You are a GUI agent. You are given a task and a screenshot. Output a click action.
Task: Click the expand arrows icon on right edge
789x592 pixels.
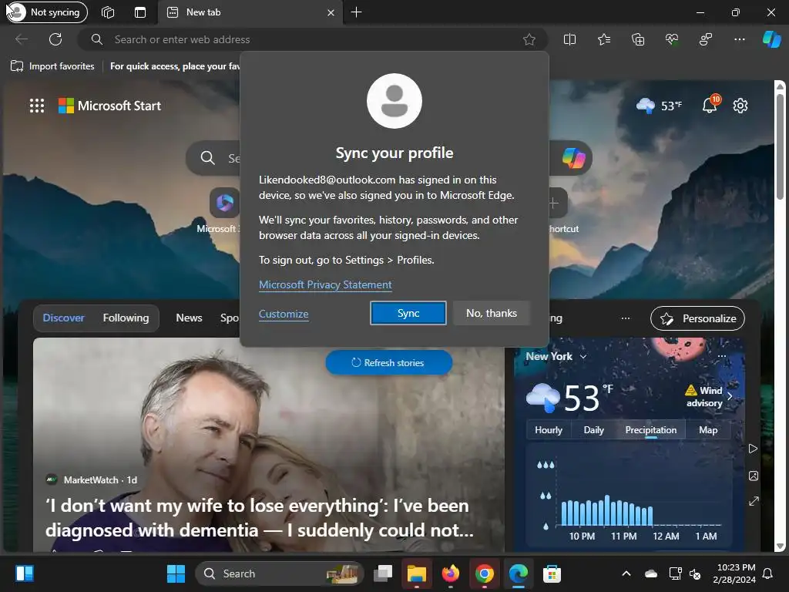(x=754, y=501)
